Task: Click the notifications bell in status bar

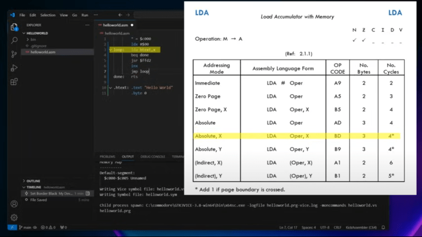Action: 383,228
